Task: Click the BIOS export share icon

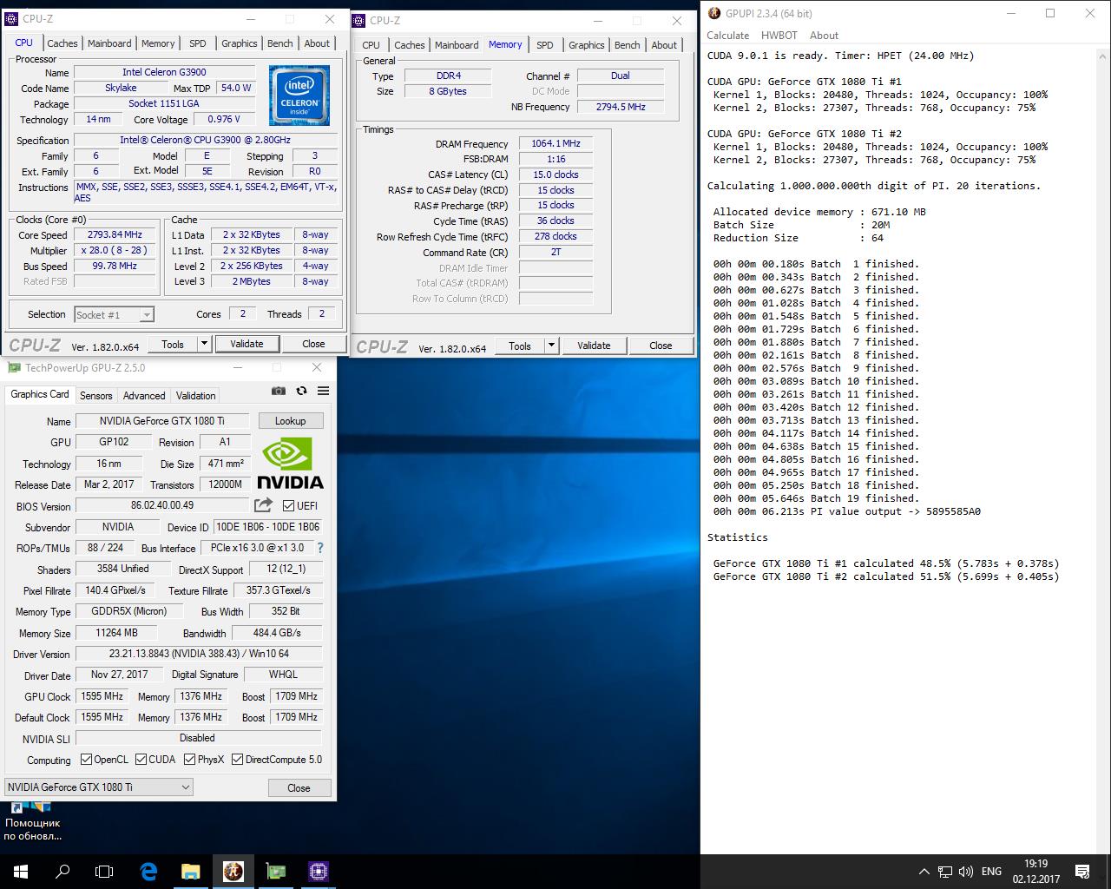Action: click(263, 505)
